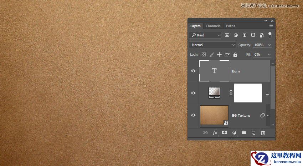Switch to the Paths tab
This screenshot has width=303, height=166.
tap(231, 26)
